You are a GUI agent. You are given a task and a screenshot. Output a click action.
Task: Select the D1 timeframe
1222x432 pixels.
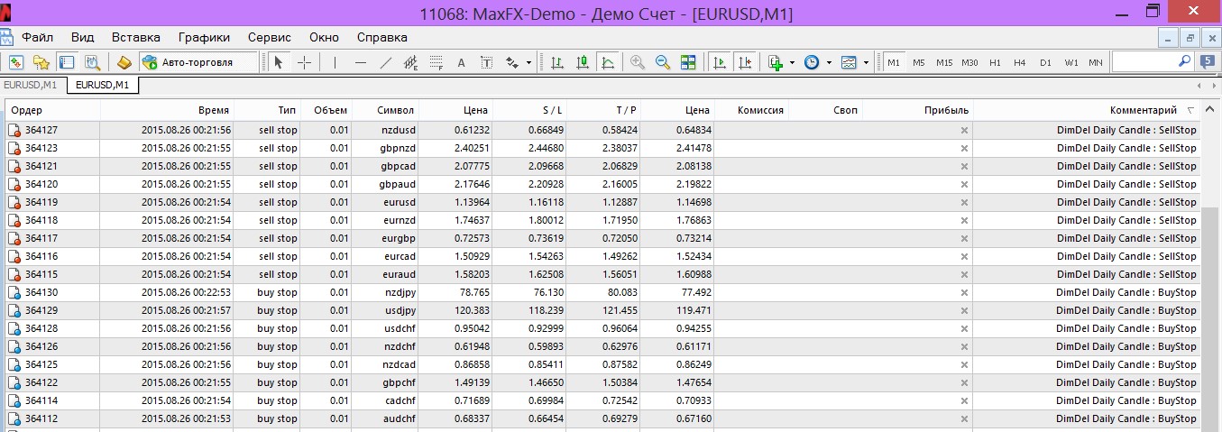(1045, 62)
